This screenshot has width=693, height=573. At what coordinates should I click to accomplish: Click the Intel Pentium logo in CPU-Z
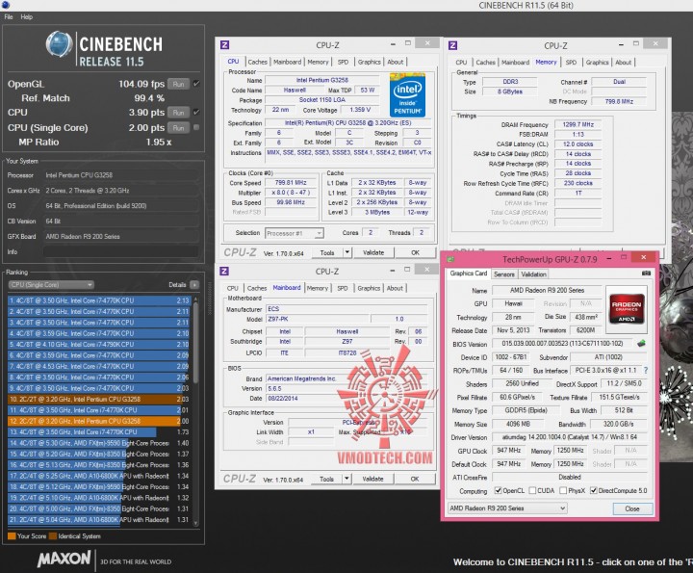click(x=407, y=95)
